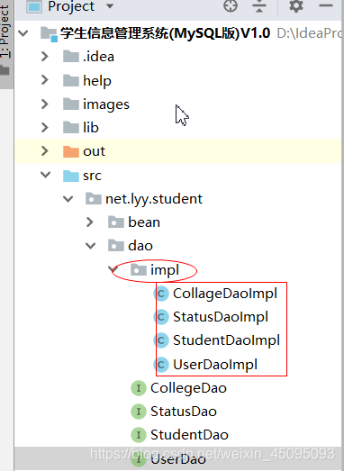Click the net.lyy.student package icon
Image resolution: width=344 pixels, height=471 pixels.
tap(94, 198)
